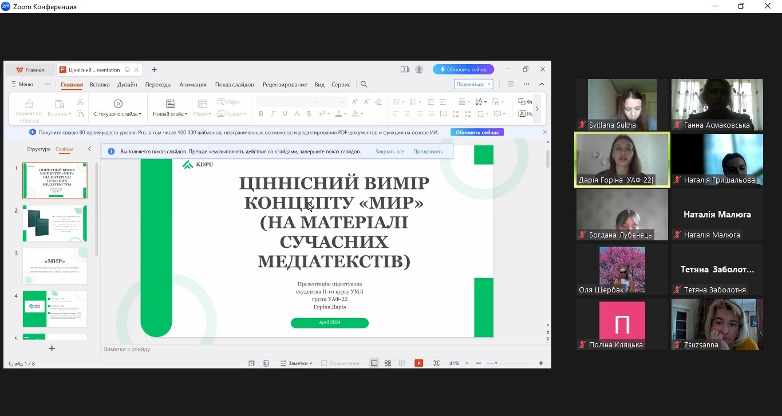Click the font color A swatch
This screenshot has height=416, width=782.
point(338,114)
